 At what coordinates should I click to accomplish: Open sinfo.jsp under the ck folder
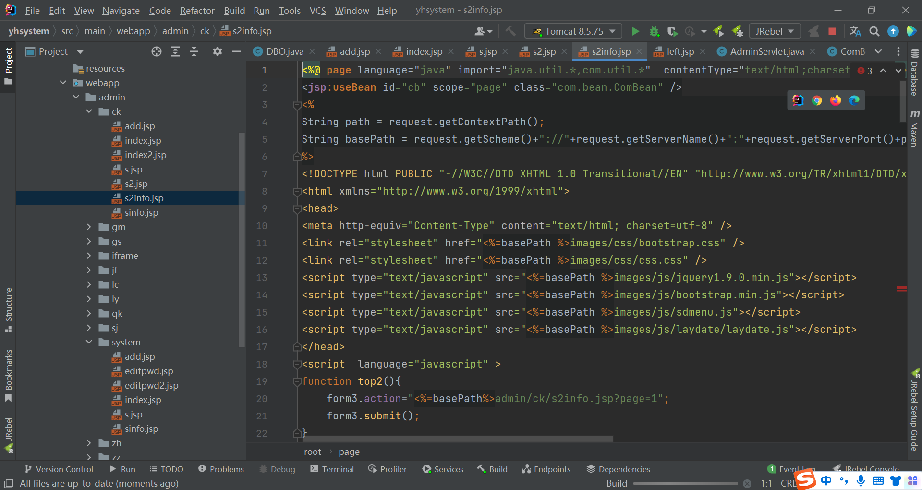click(x=141, y=212)
